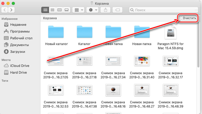Screen dimensions: 202x114
Task: Open the item grouping dropdown
Action: pos(78,10)
